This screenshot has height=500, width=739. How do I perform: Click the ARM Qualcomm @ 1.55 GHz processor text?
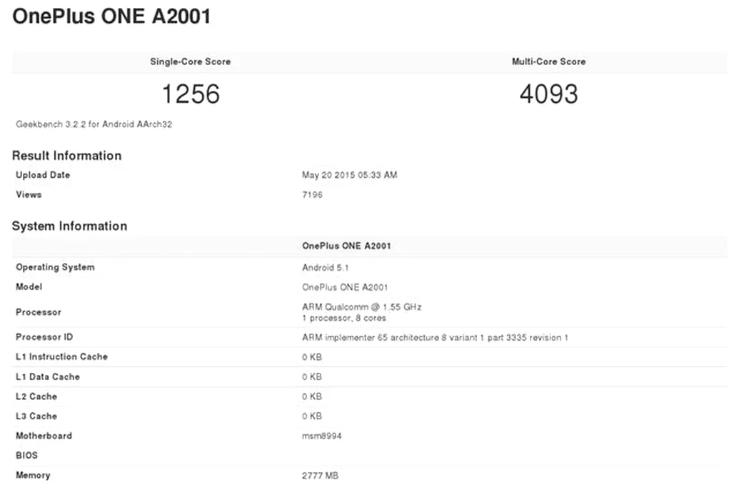pyautogui.click(x=361, y=307)
